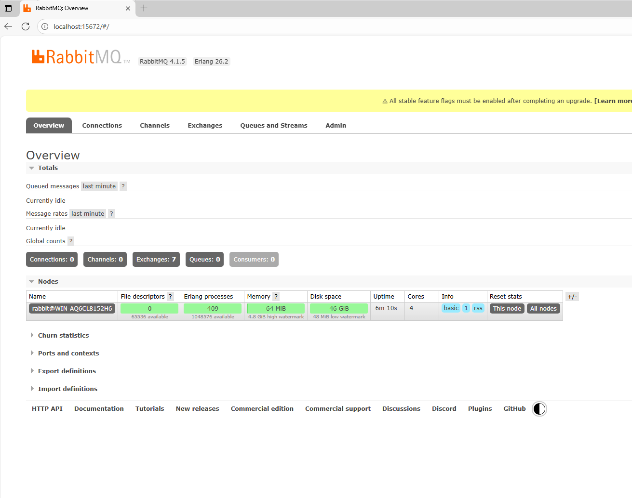Click the Exchanges: 7 count button
This screenshot has width=632, height=498.
tap(156, 260)
